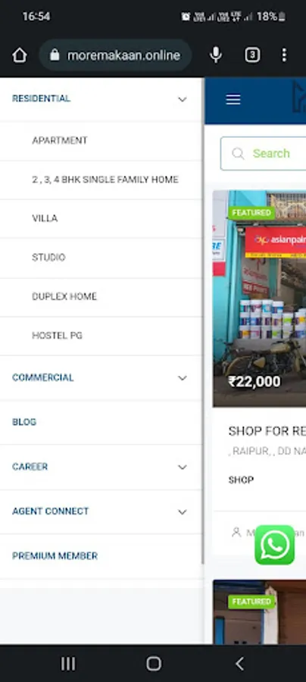The height and width of the screenshot is (682, 306).
Task: Open the tab switcher showing 3 tabs
Action: tap(252, 55)
